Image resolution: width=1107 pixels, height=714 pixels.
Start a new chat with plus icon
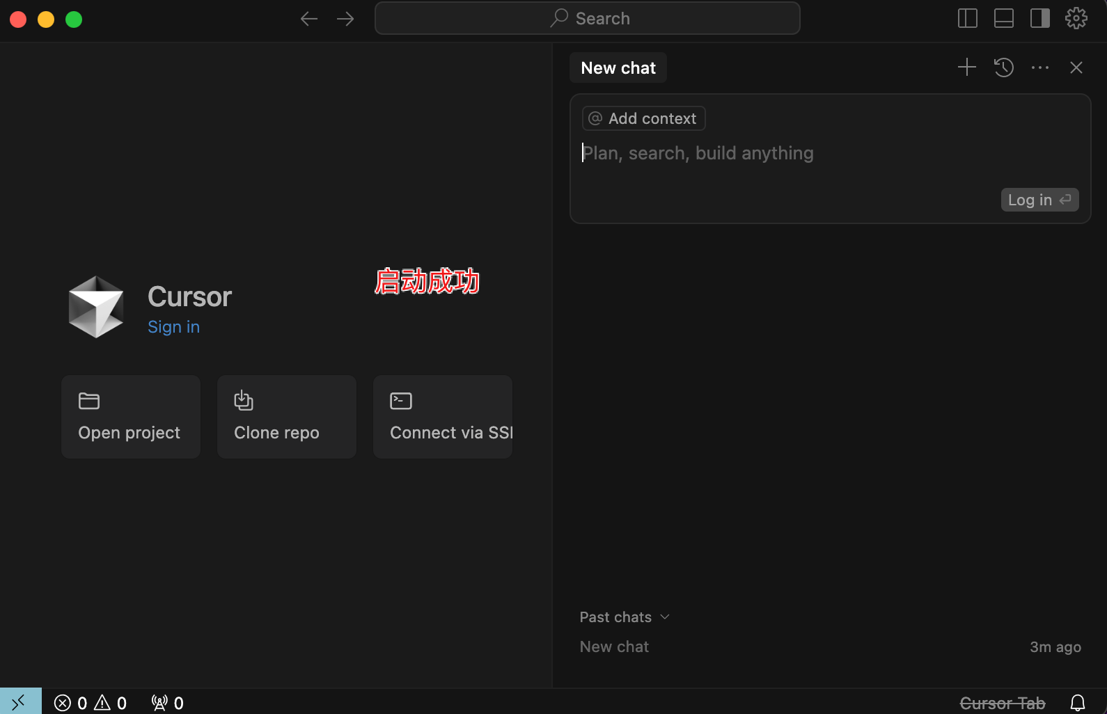coord(967,68)
